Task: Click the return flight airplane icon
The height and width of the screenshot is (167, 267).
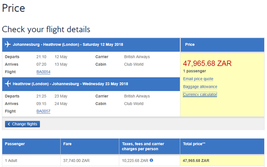Action: [x=8, y=84]
